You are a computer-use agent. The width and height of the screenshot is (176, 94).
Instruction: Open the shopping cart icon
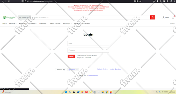[x=173, y=18]
